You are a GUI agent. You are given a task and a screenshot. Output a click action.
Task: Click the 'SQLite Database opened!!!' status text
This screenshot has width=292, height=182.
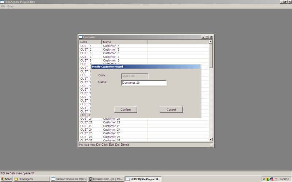tap(18, 173)
